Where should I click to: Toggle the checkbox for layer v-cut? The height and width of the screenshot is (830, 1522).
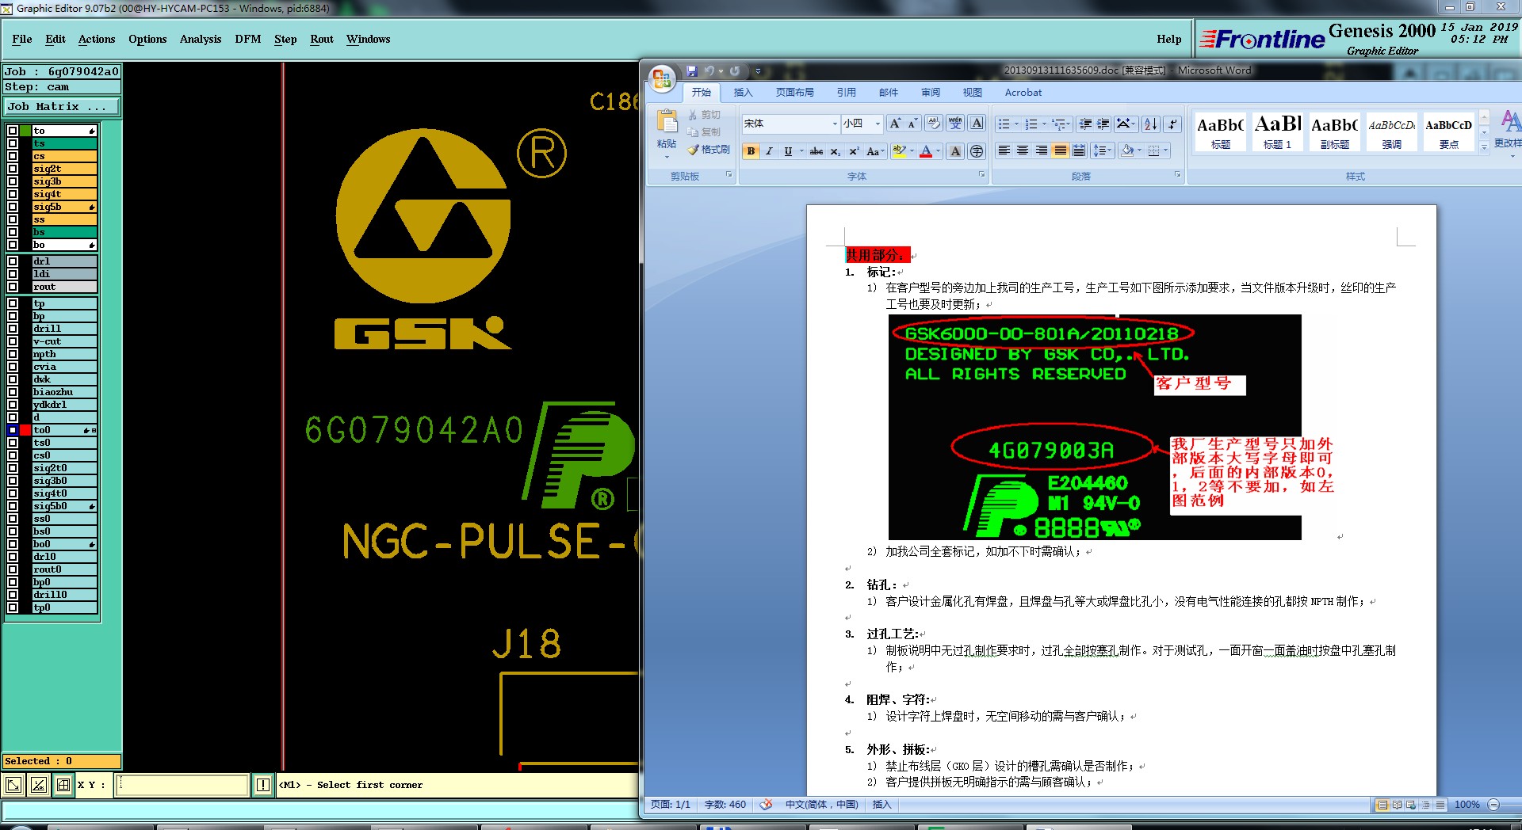pyautogui.click(x=13, y=341)
